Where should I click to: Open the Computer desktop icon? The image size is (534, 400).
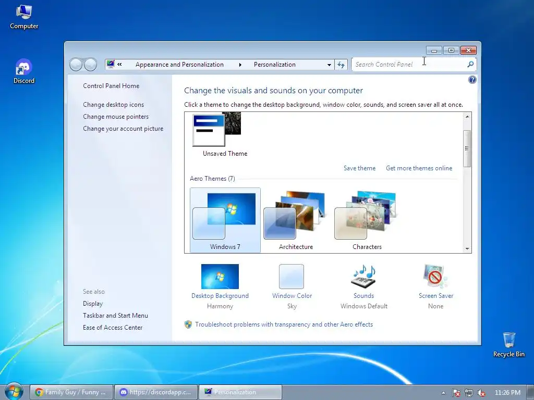[x=24, y=17]
